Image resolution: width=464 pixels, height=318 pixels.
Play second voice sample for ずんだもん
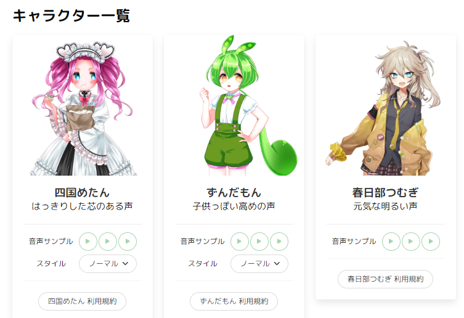click(259, 242)
